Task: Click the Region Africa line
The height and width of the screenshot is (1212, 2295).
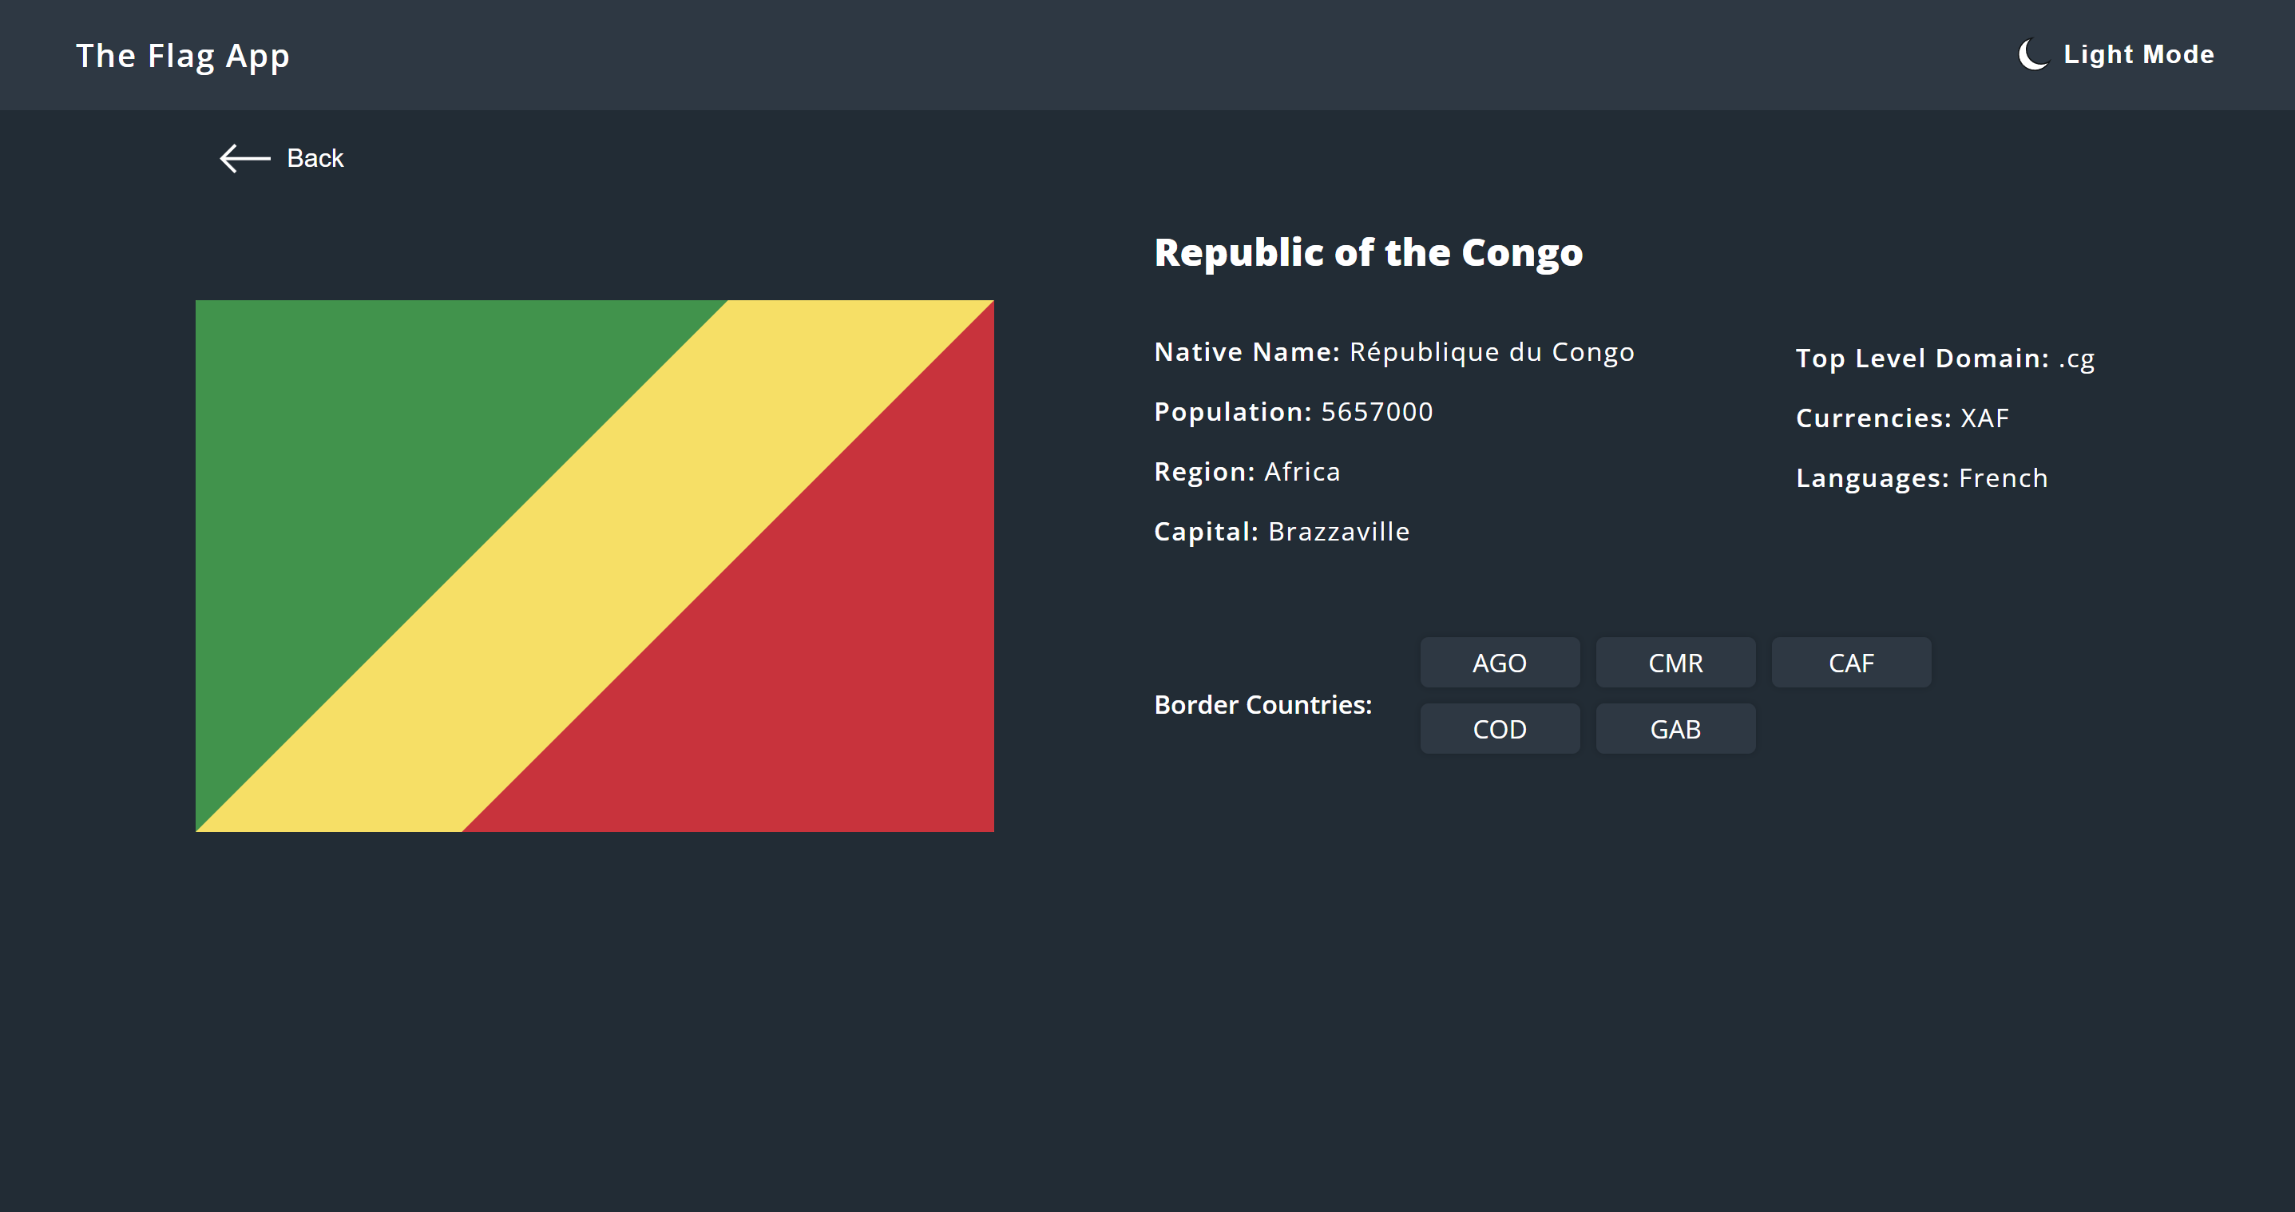Action: tap(1247, 472)
